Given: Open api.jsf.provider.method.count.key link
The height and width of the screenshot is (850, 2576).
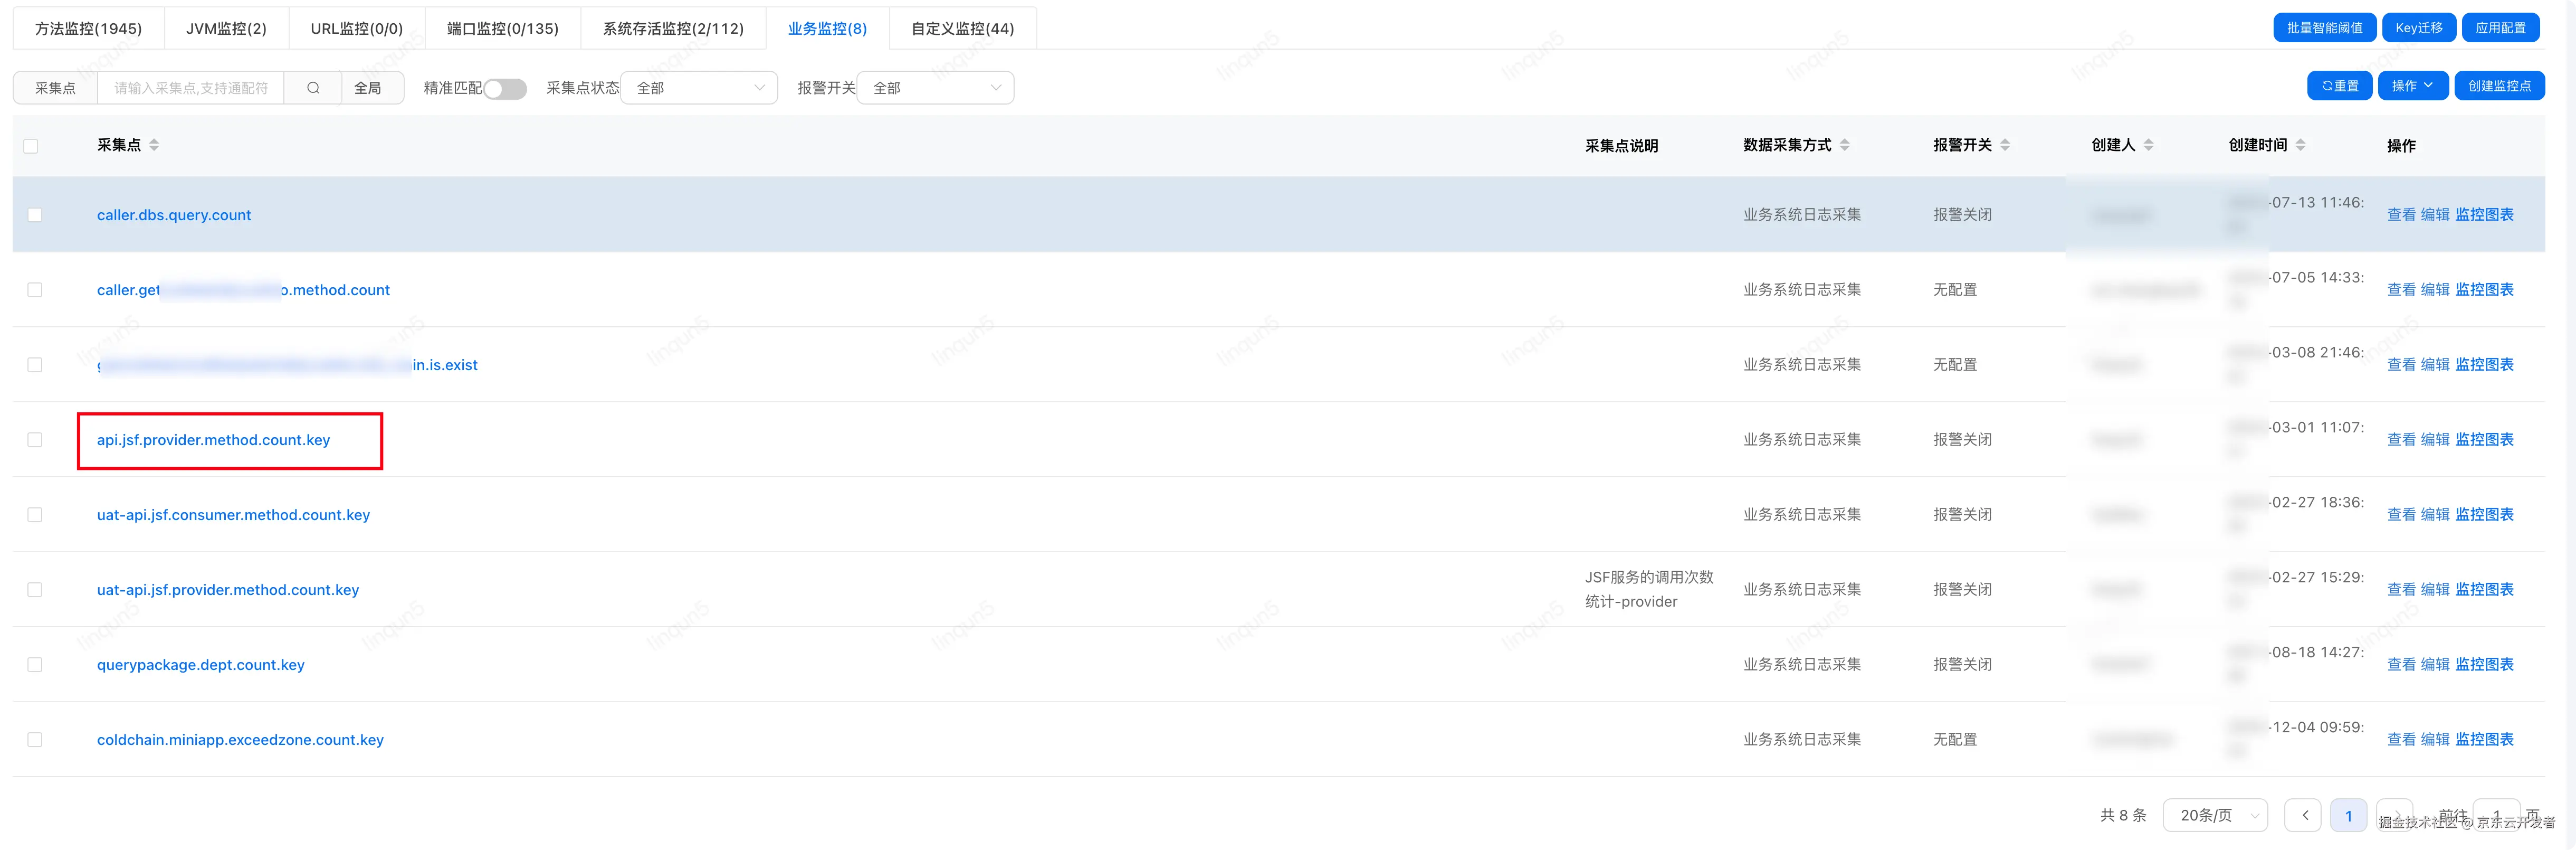Looking at the screenshot, I should click(213, 440).
